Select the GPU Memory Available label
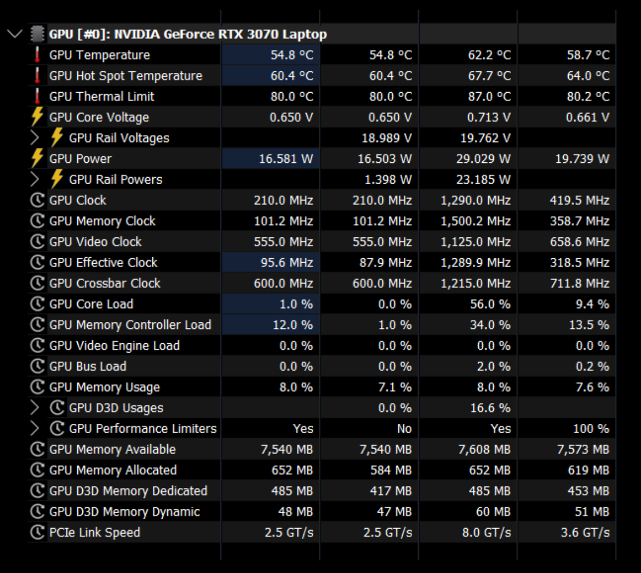The width and height of the screenshot is (641, 573). pos(112,450)
